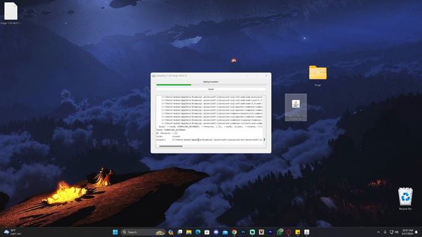Show hidden system tray icons

click(x=378, y=232)
